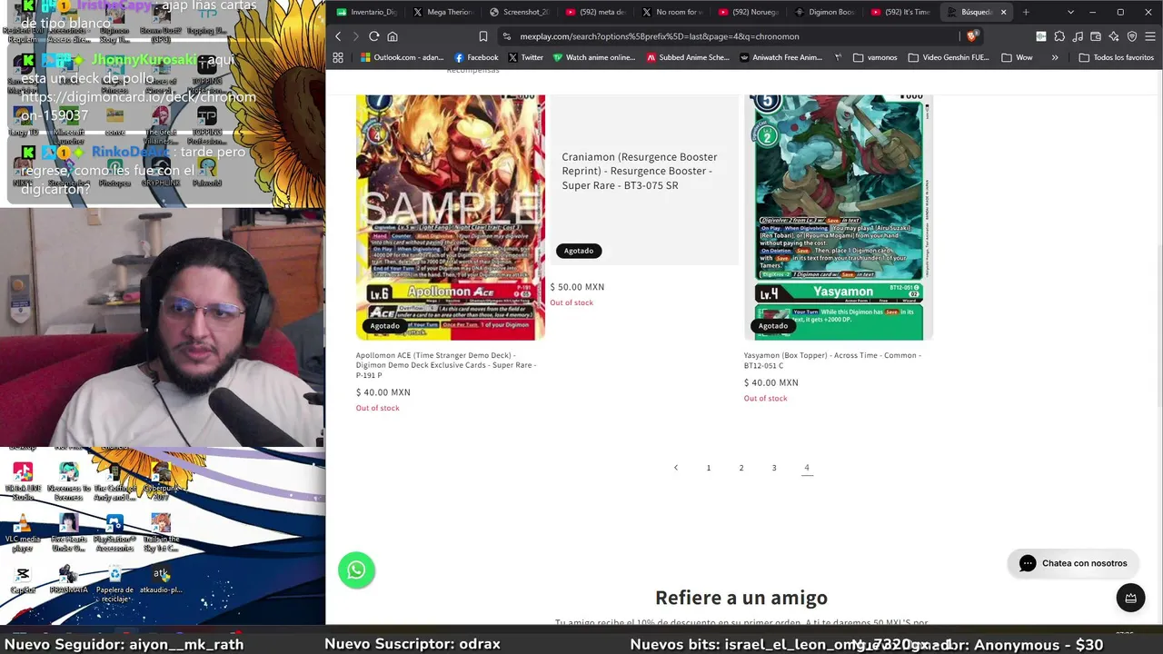Viewport: 1163px width, 654px height.
Task: Show hidden bookmarks with the overflow chevron
Action: (x=1055, y=57)
